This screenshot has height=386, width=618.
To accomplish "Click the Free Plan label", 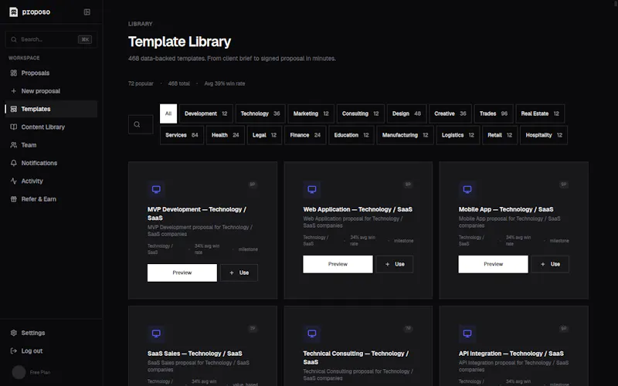I will (40, 372).
